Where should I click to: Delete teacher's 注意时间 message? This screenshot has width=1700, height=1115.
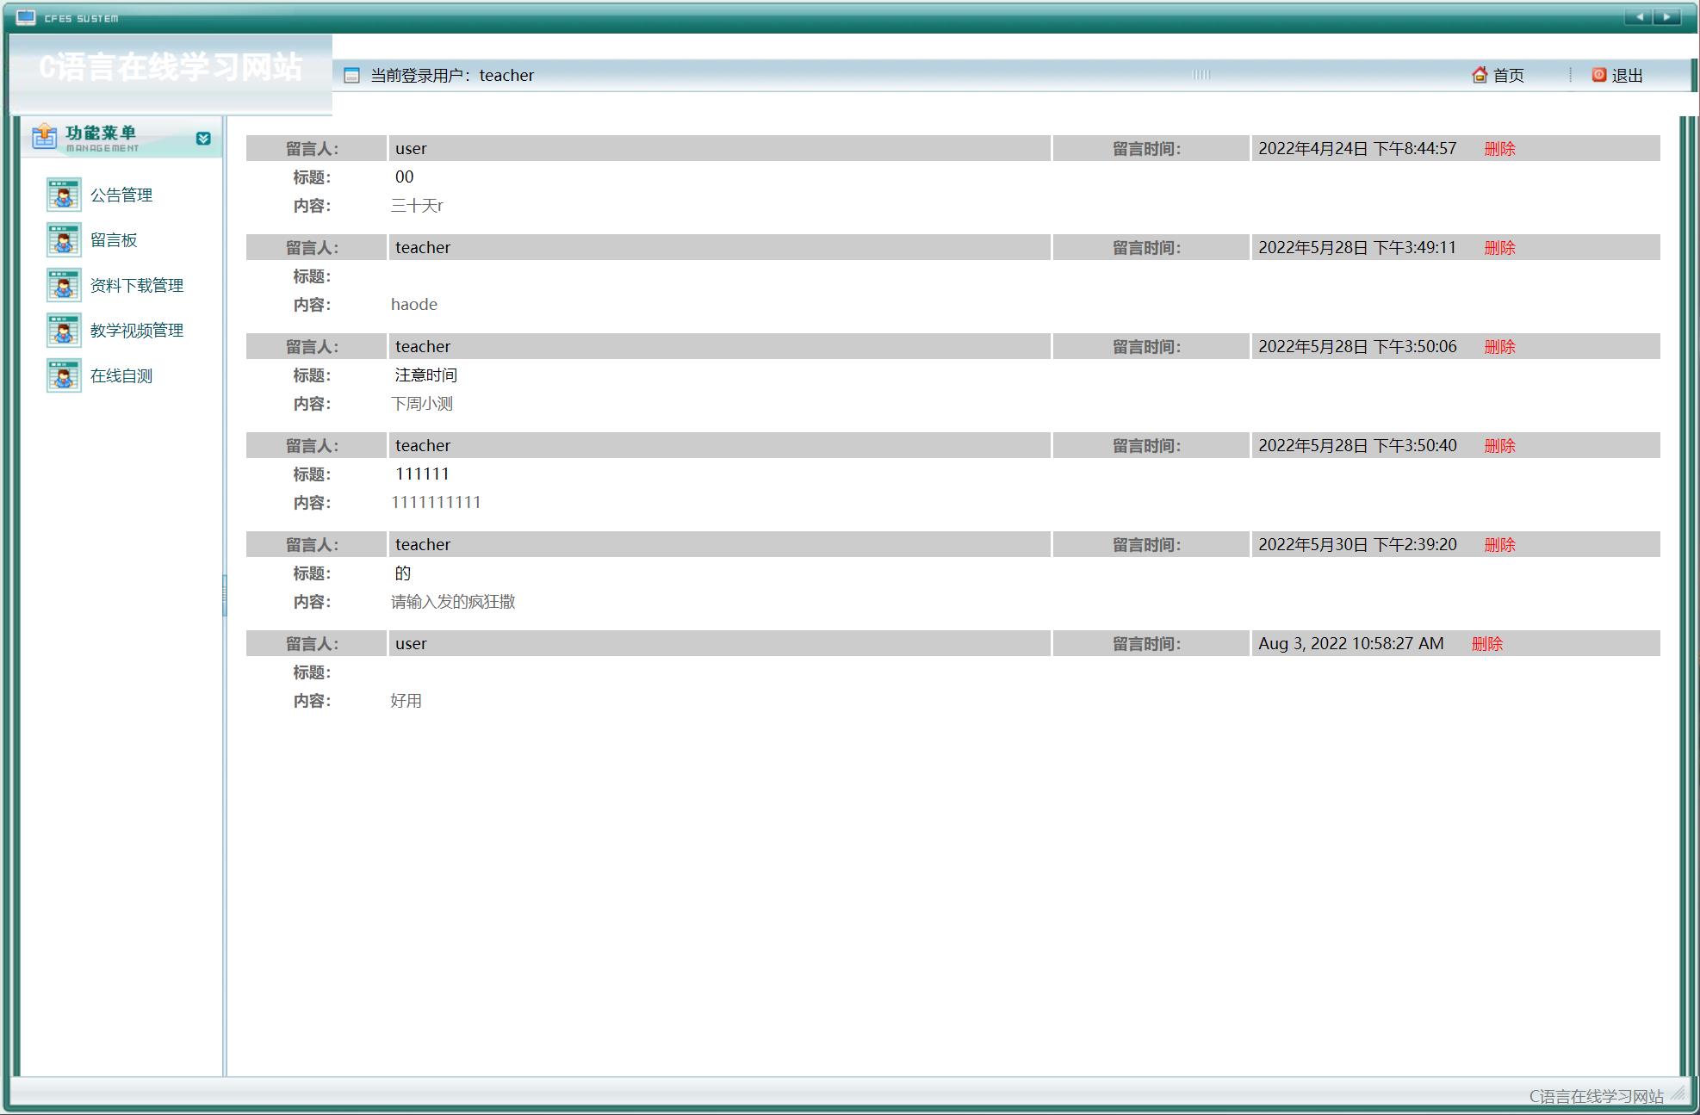[1499, 347]
